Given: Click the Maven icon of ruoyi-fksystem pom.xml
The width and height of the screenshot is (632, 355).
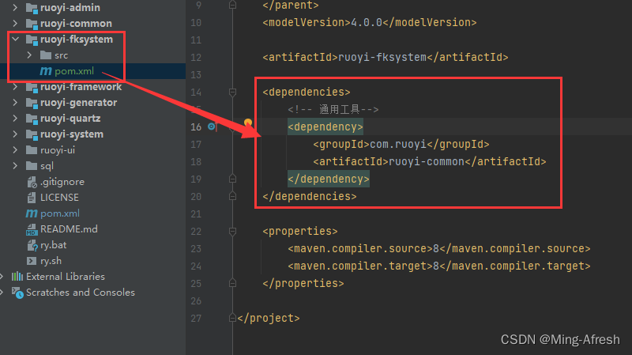Looking at the screenshot, I should 46,71.
